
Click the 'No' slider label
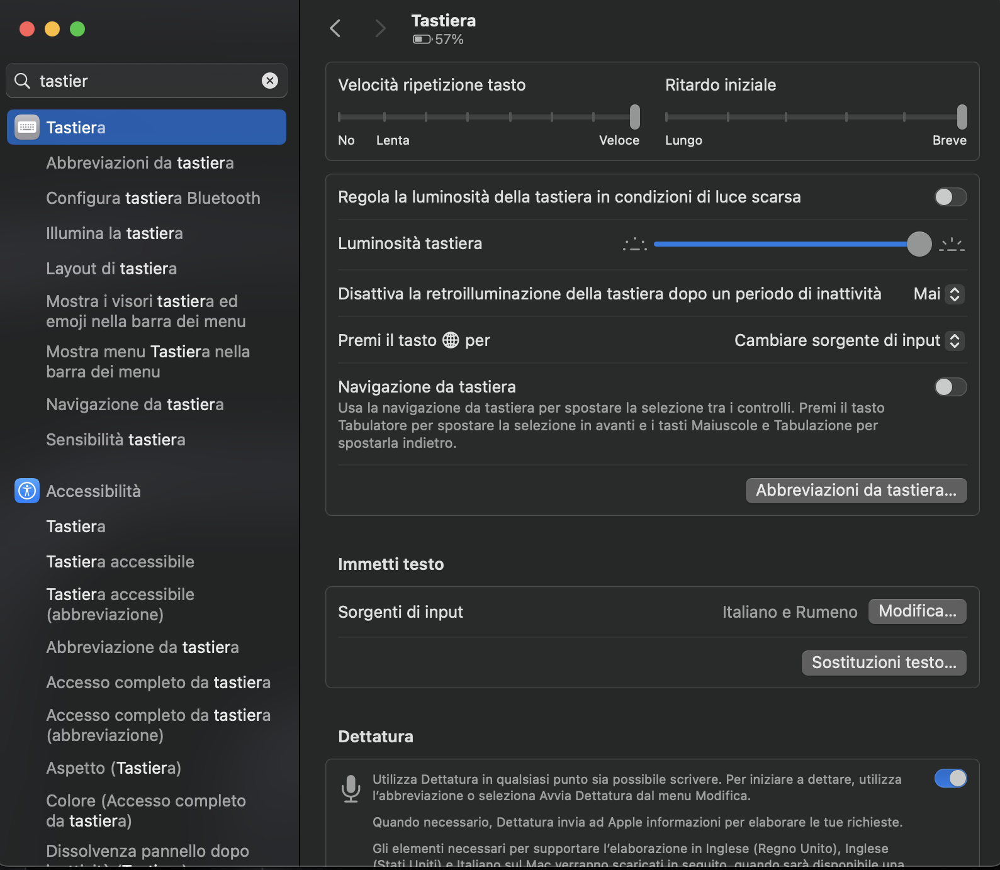pos(346,140)
